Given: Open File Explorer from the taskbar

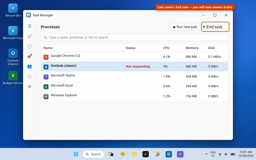Looking at the screenshot, I should 134,154.
